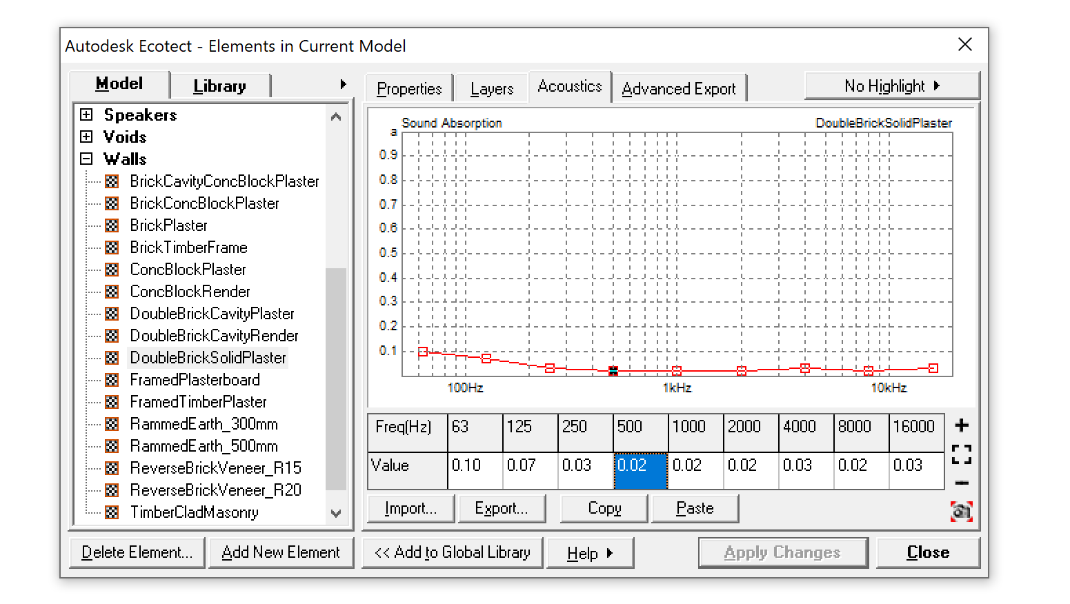
Task: Click RammedEarth_300mm material icon
Action: pos(112,424)
